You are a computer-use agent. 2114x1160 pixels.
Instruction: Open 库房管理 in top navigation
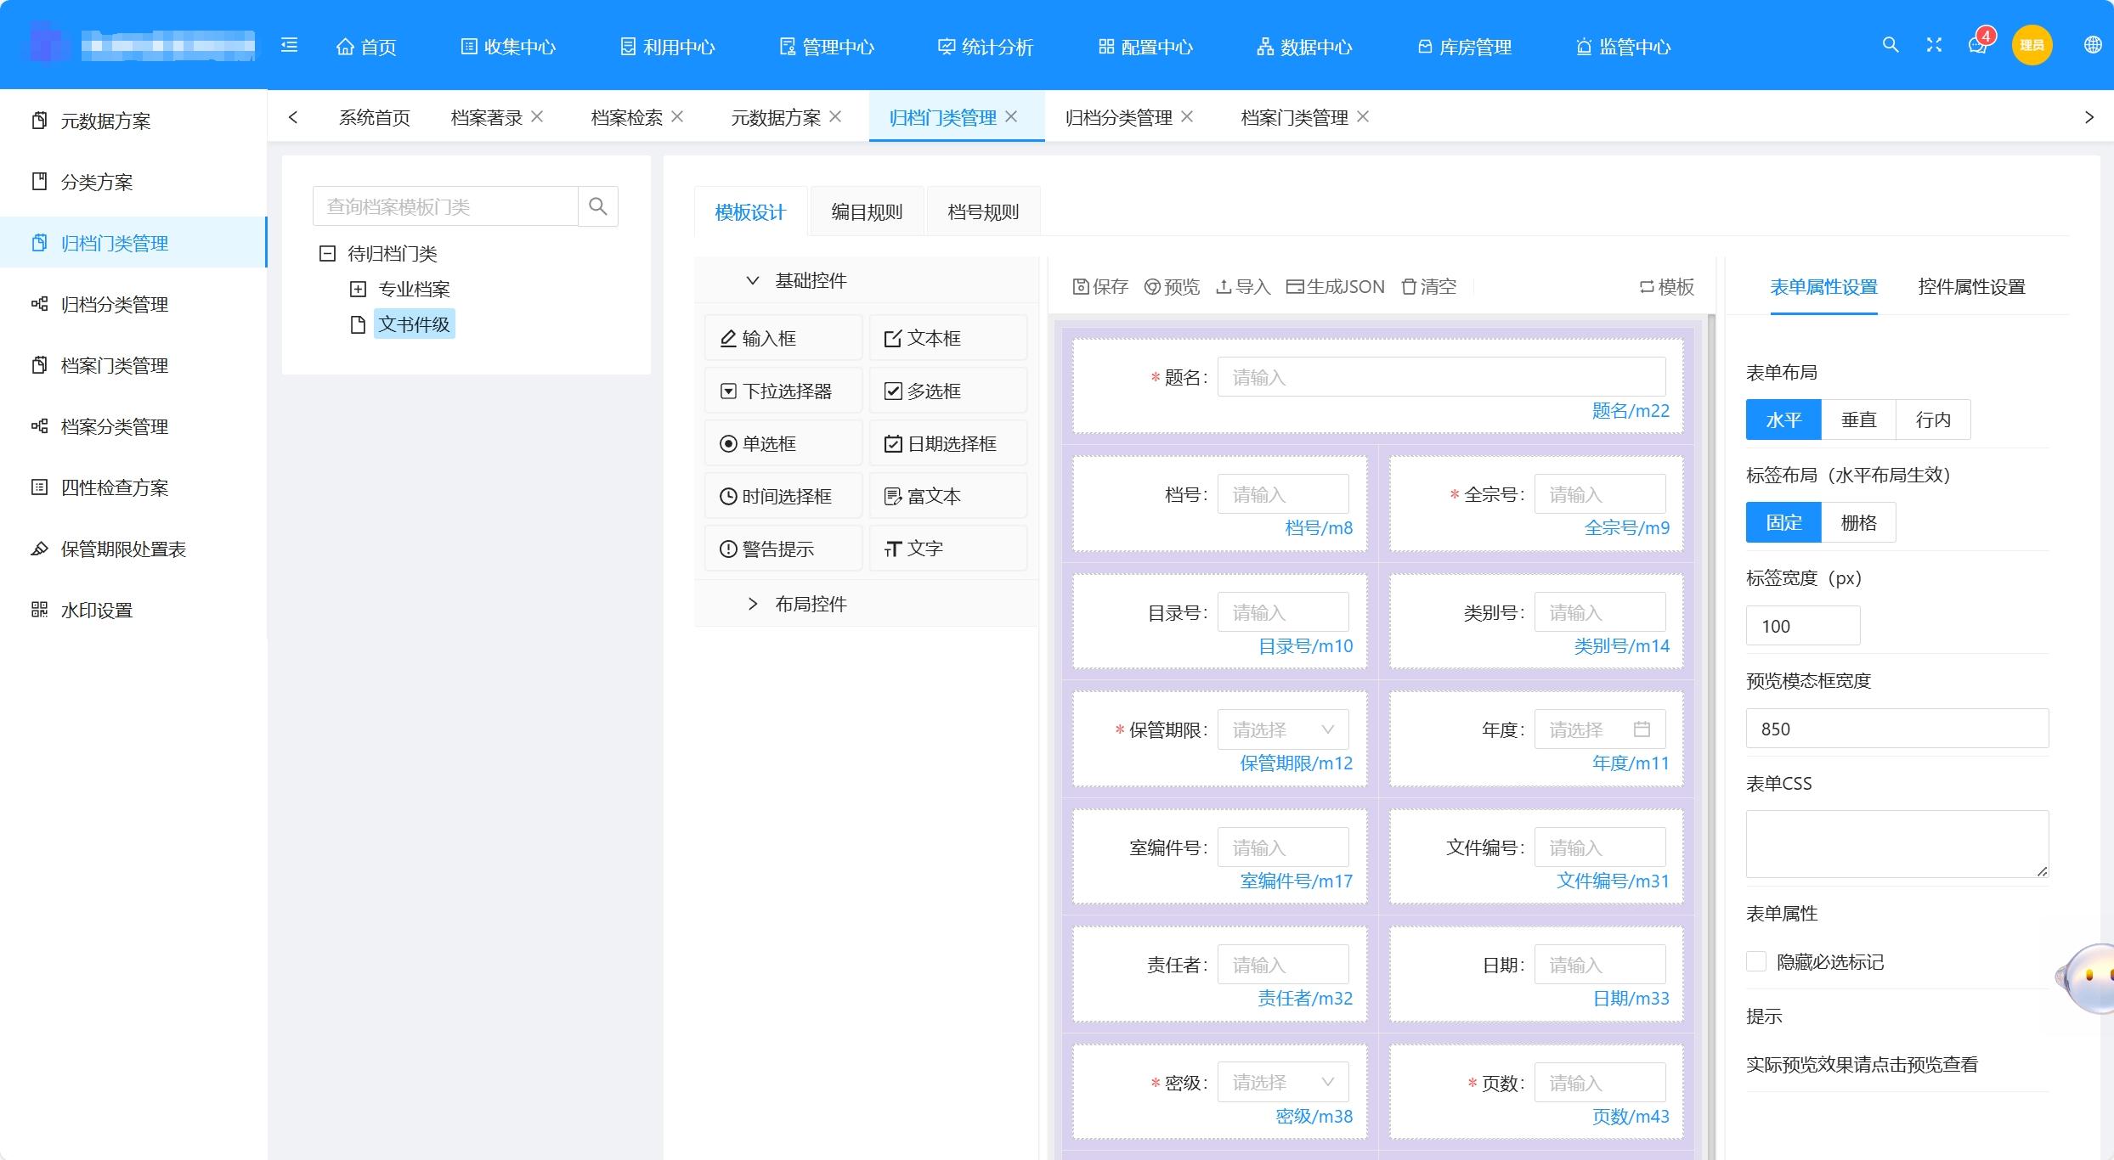coord(1464,47)
